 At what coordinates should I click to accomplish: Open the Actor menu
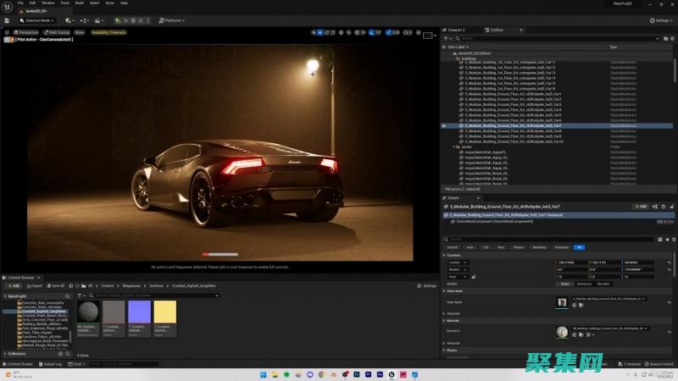pos(108,3)
